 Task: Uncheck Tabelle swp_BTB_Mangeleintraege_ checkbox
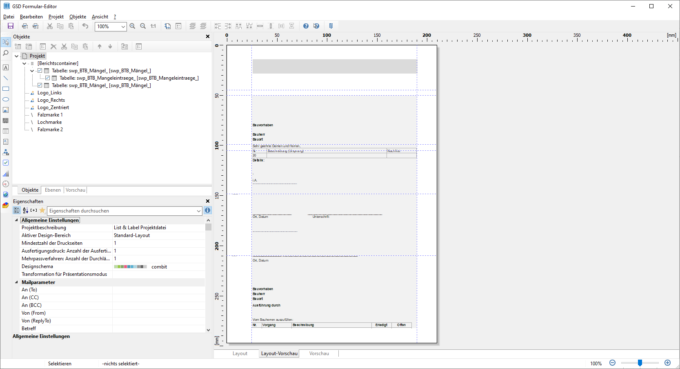pyautogui.click(x=48, y=78)
